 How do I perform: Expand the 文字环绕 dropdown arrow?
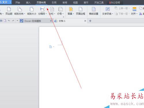click(113, 14)
